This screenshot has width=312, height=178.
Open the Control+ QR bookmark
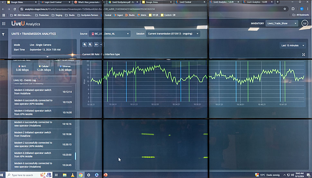[168, 15]
